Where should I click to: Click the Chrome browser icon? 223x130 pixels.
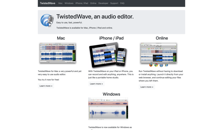tap(156, 65)
